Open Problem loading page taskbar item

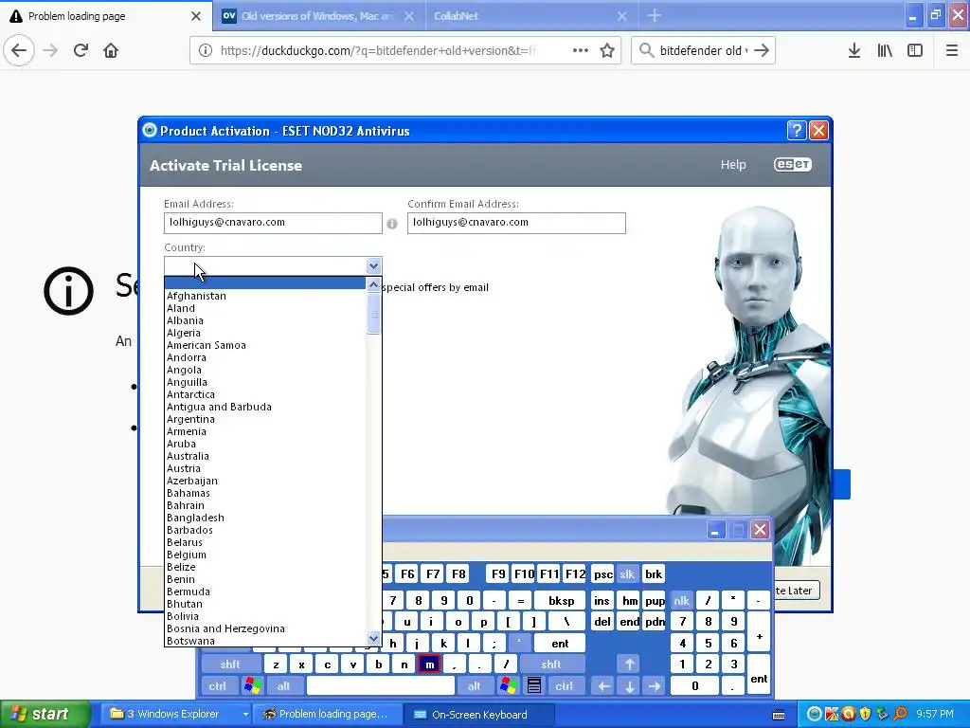pyautogui.click(x=329, y=715)
